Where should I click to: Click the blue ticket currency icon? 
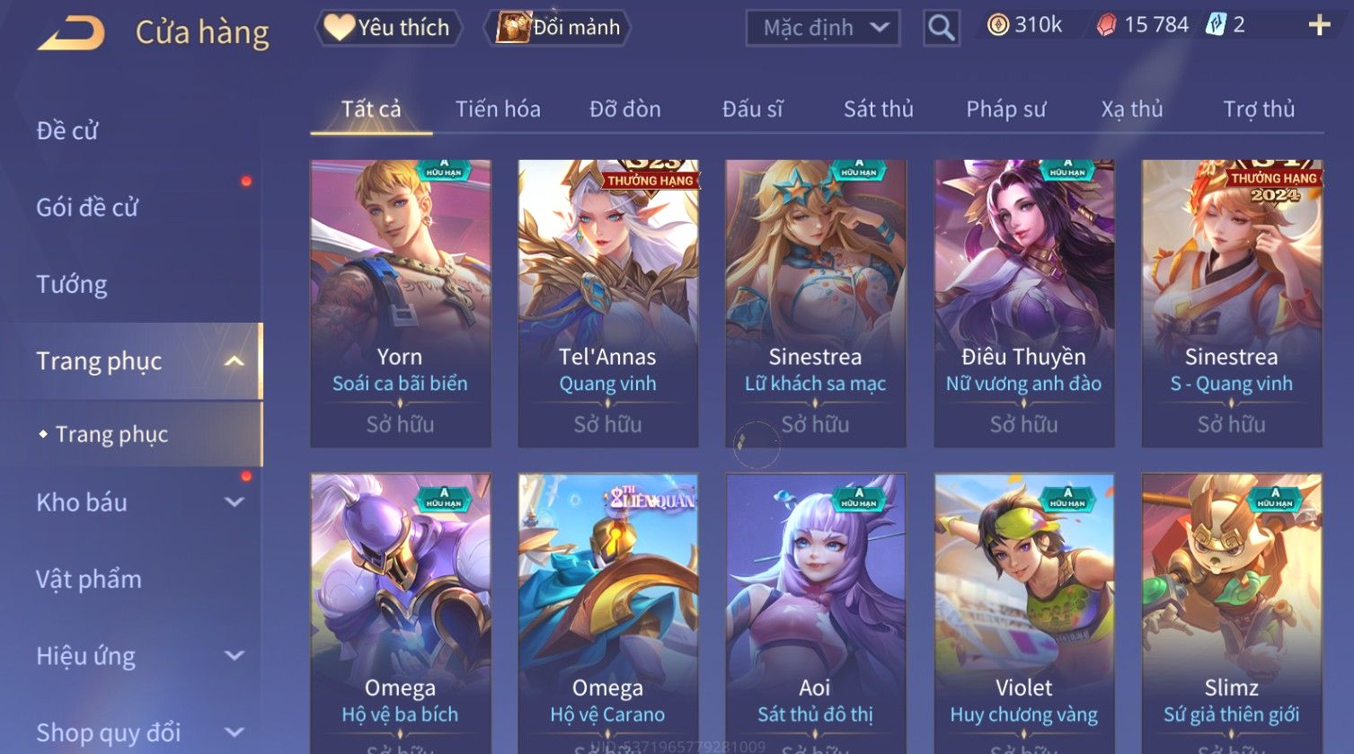(1216, 24)
